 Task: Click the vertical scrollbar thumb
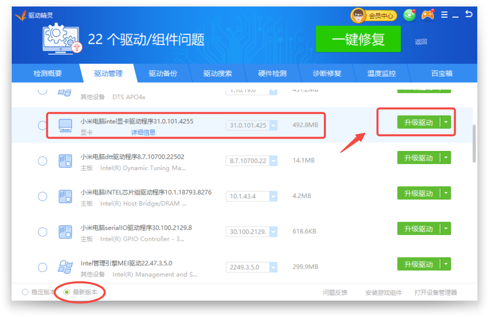[x=474, y=144]
